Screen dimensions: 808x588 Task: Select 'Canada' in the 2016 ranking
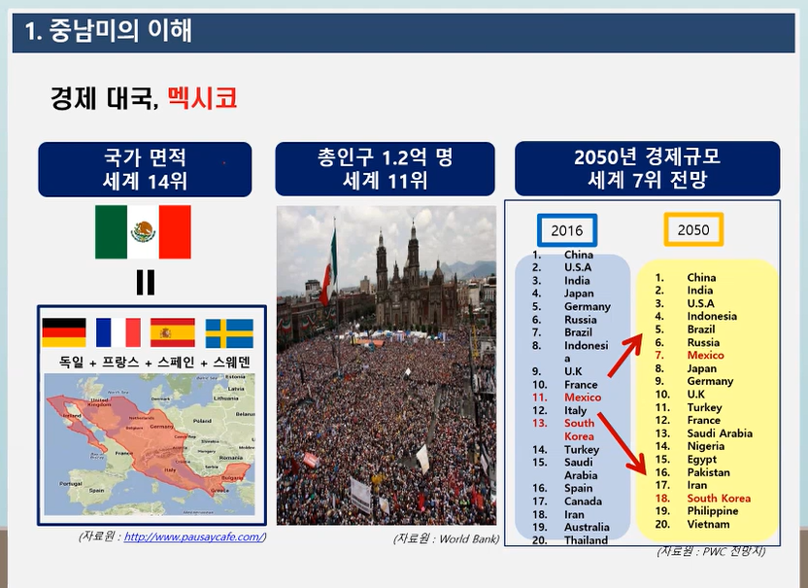(583, 501)
